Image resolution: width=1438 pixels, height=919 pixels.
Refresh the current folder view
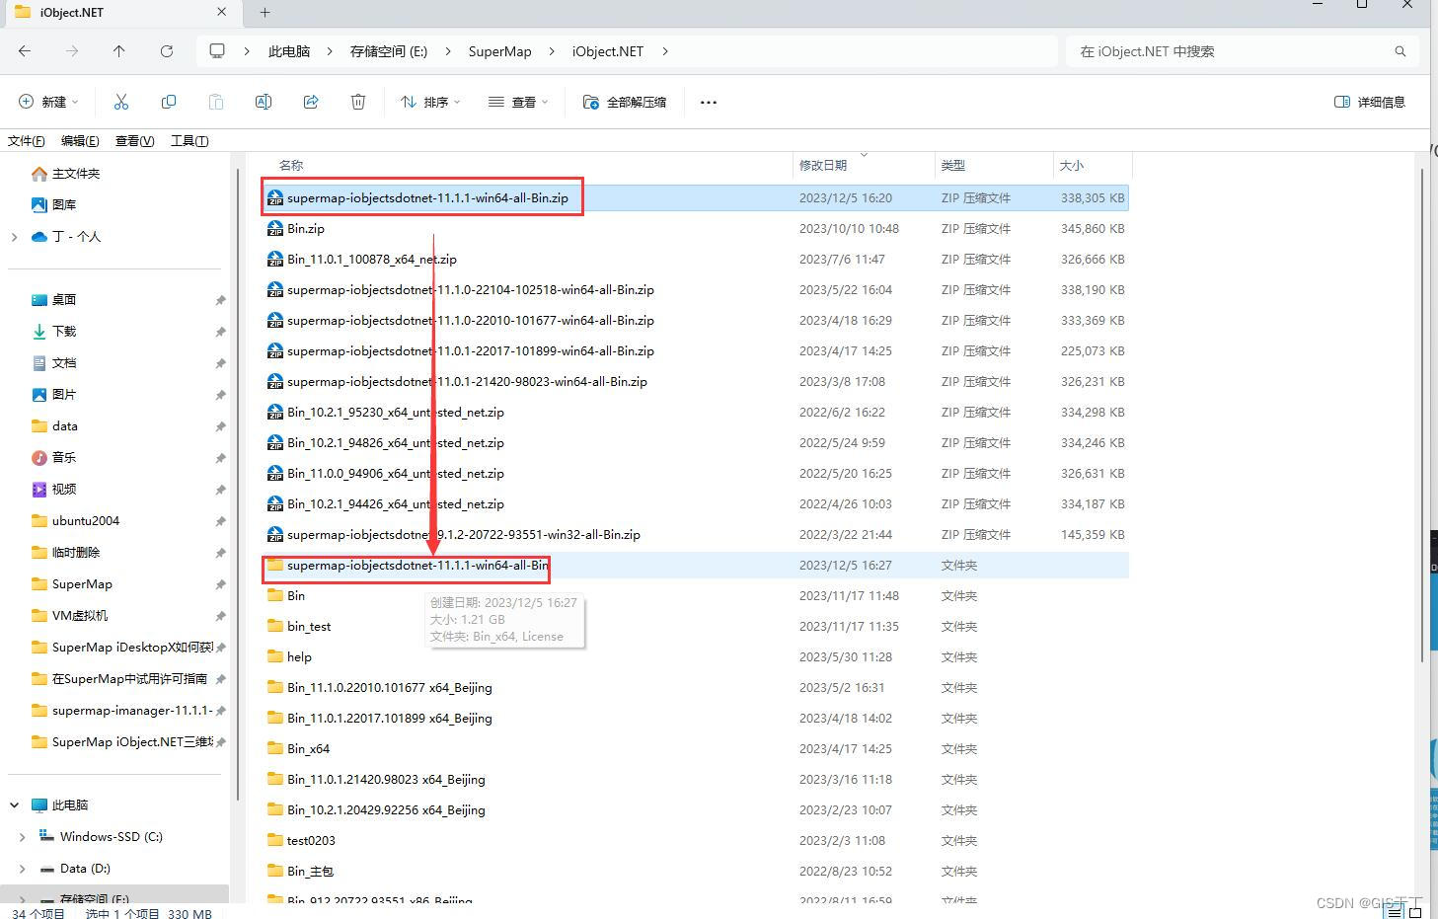tap(167, 51)
